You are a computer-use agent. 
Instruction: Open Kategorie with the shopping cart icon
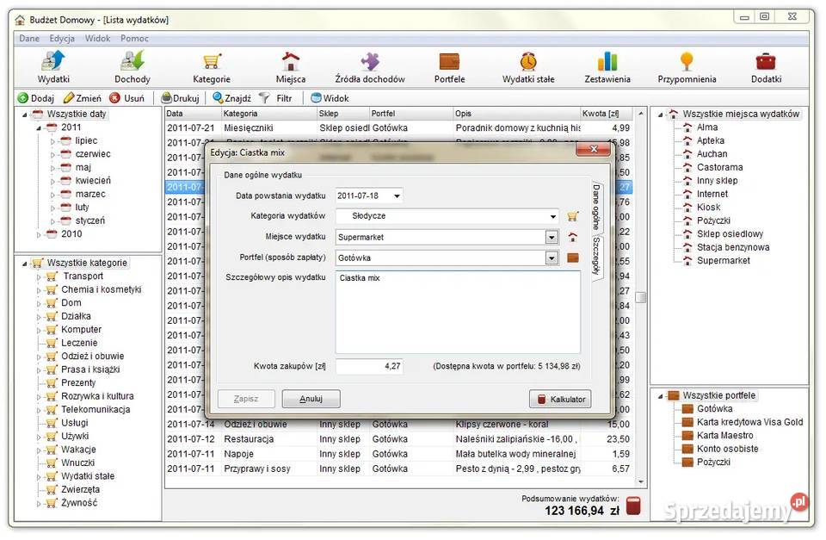211,67
